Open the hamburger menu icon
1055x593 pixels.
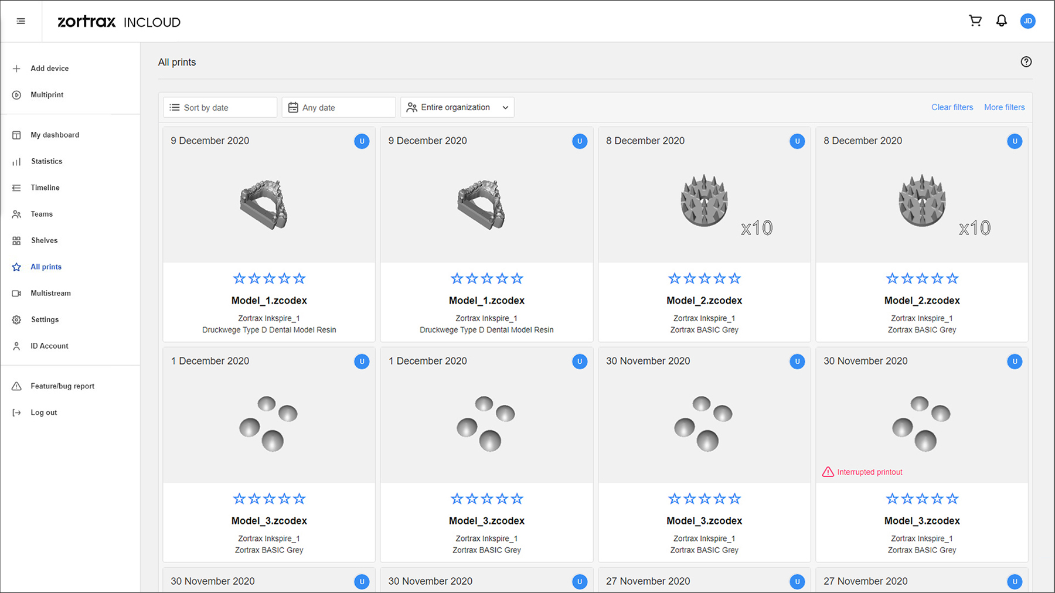pos(21,21)
